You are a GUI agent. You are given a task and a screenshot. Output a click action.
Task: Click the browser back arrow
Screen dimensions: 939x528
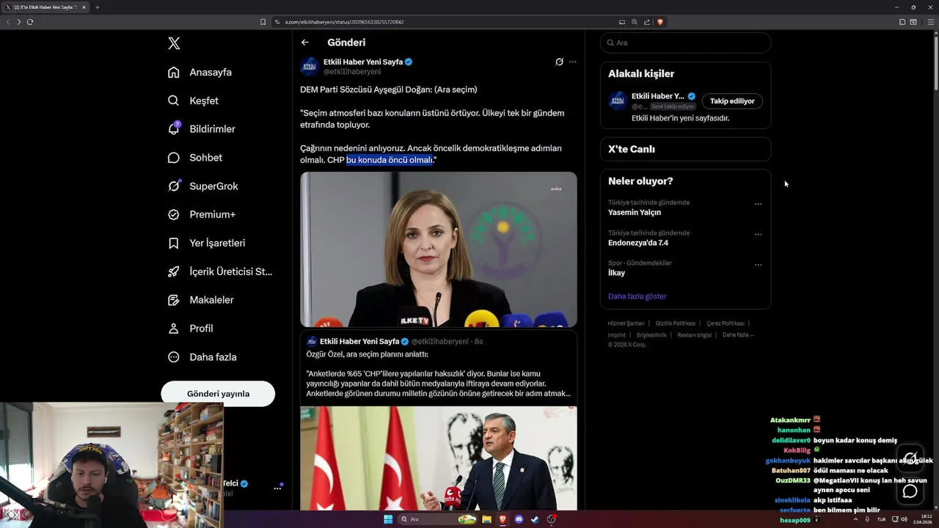tap(8, 22)
